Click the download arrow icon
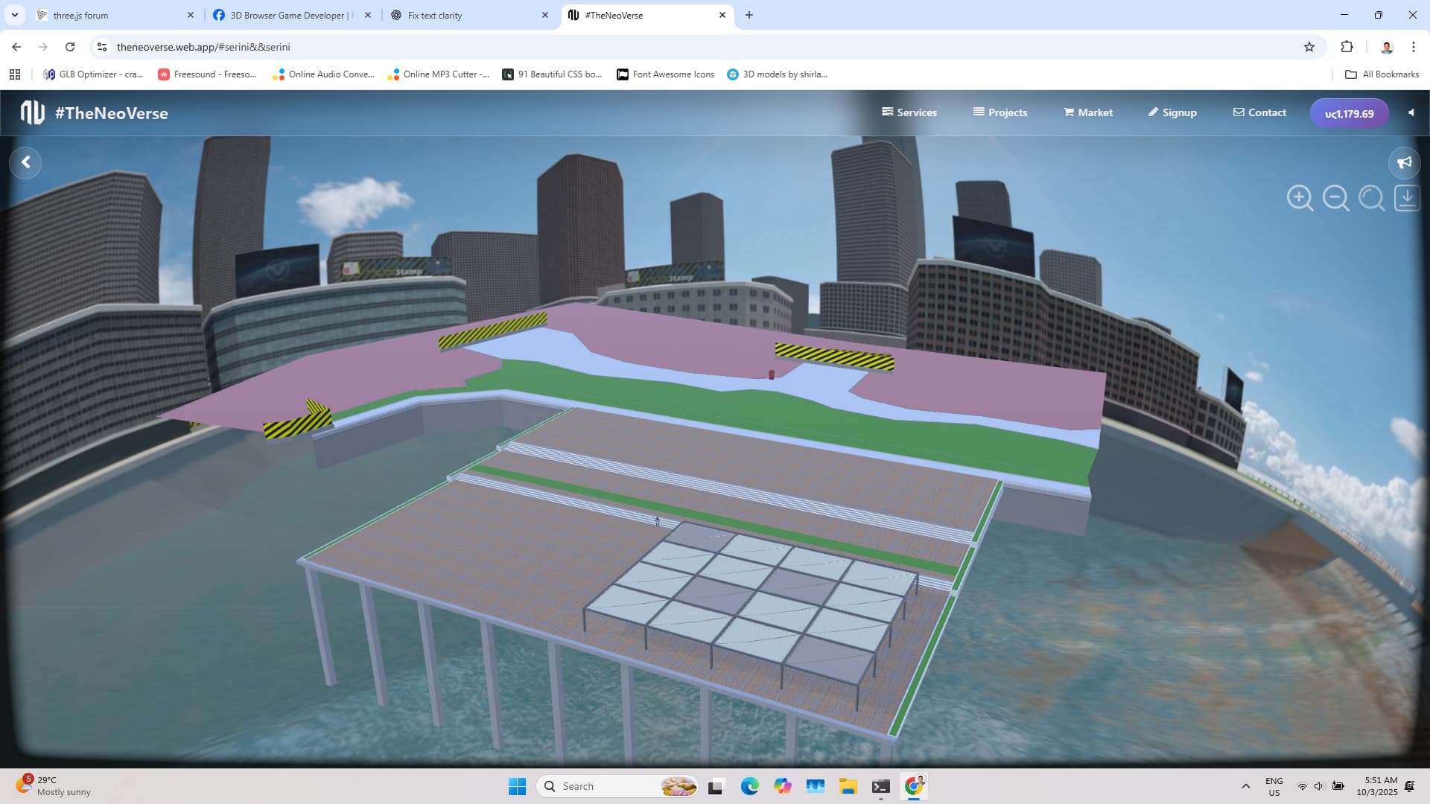The image size is (1430, 804). [1406, 198]
